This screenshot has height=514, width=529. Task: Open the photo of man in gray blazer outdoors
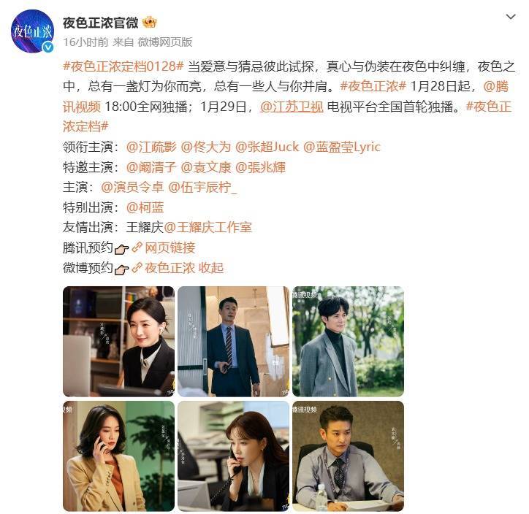pos(349,342)
